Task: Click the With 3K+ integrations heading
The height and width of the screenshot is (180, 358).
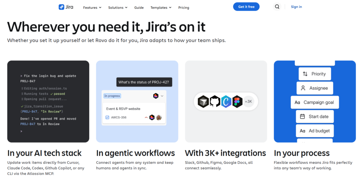Action: [225, 153]
